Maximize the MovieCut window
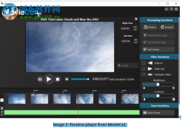 (x=167, y=4)
